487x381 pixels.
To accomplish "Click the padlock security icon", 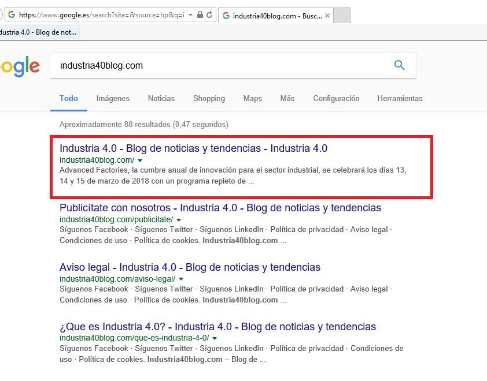I will 200,14.
